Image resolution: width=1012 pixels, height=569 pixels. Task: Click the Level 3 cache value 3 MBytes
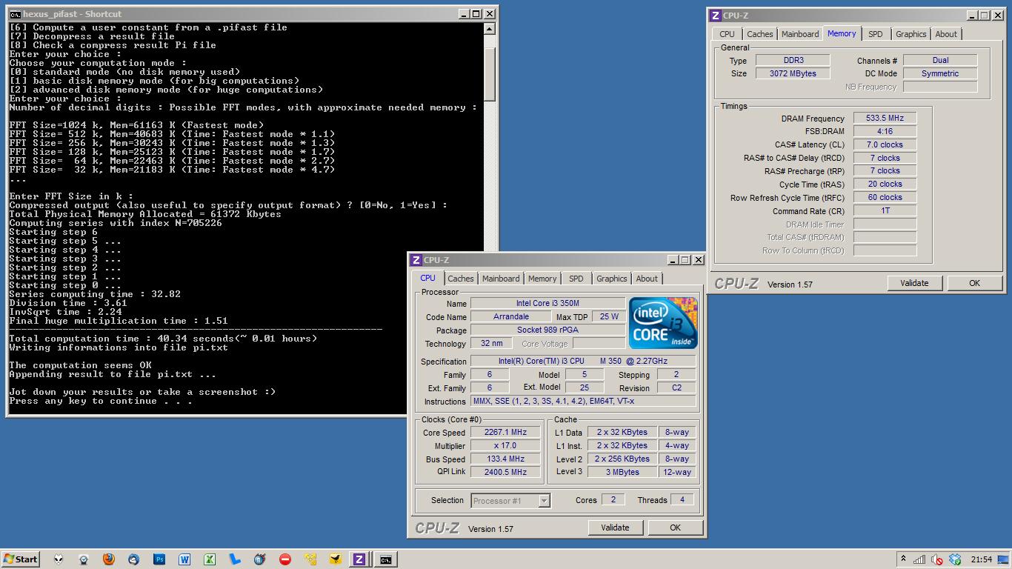[622, 472]
